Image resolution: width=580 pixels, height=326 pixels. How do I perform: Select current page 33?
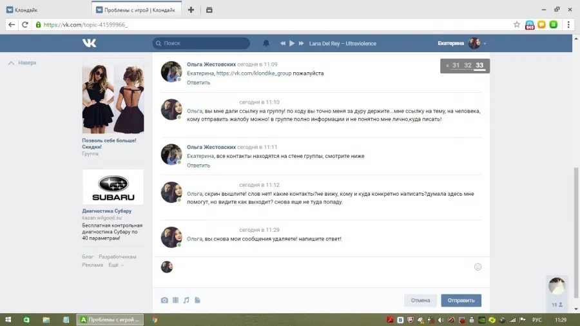[x=479, y=66]
